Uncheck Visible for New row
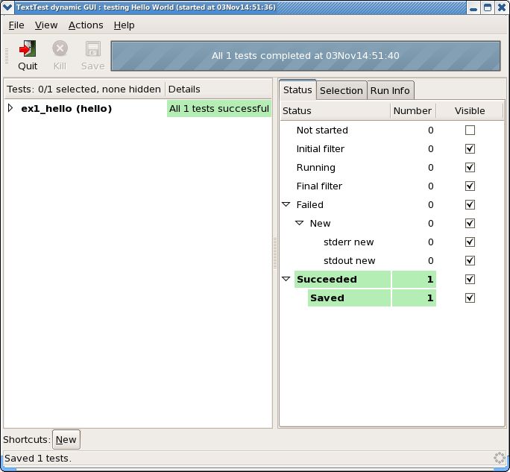The width and height of the screenshot is (510, 472). click(x=470, y=223)
